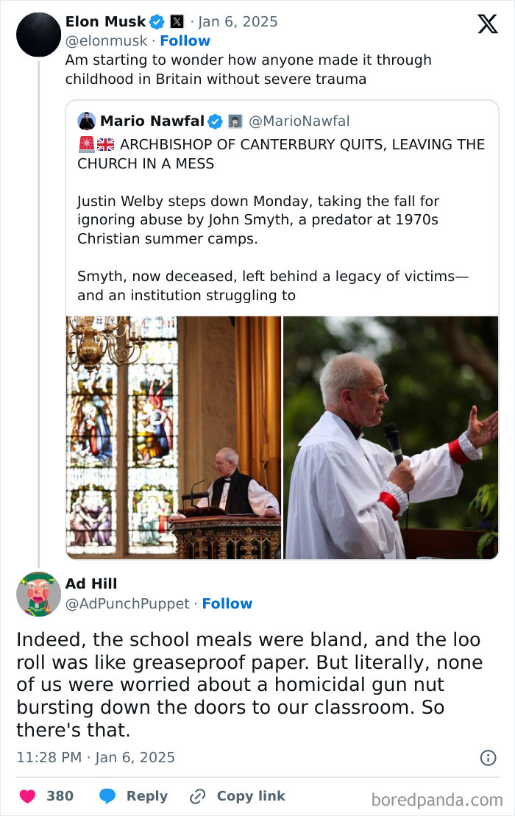
Task: Open the stained glass church photo
Action: [x=174, y=438]
